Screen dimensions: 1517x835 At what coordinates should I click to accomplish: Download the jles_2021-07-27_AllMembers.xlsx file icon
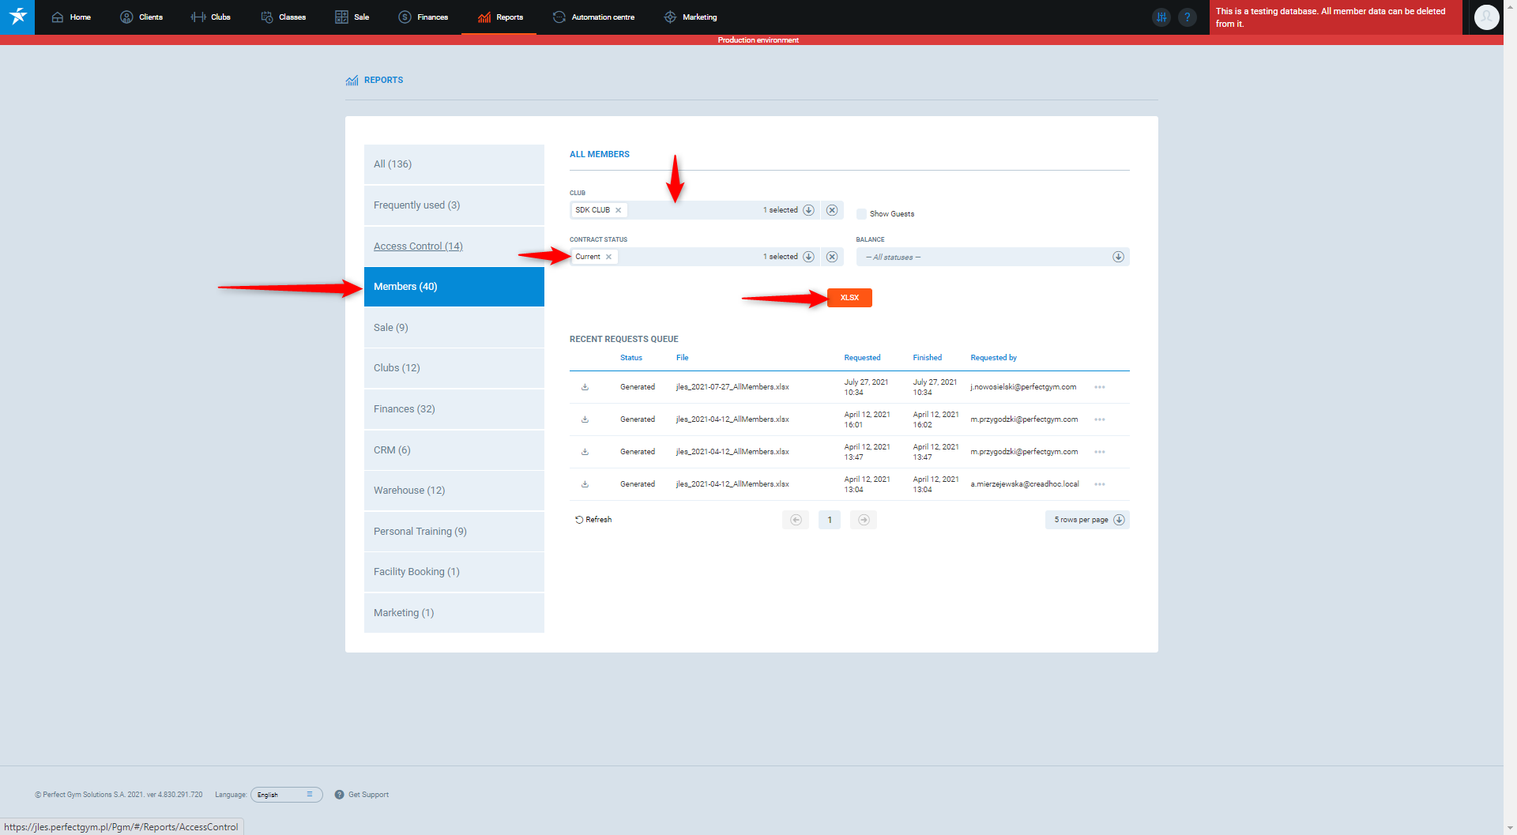[585, 387]
